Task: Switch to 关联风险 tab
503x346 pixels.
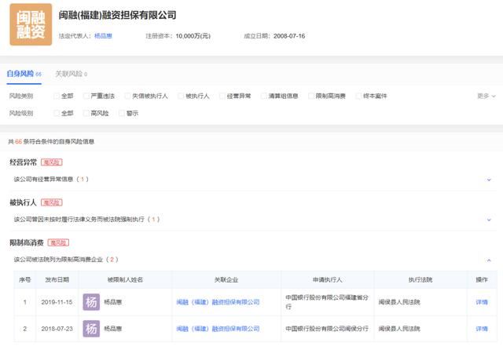Action: (x=72, y=74)
